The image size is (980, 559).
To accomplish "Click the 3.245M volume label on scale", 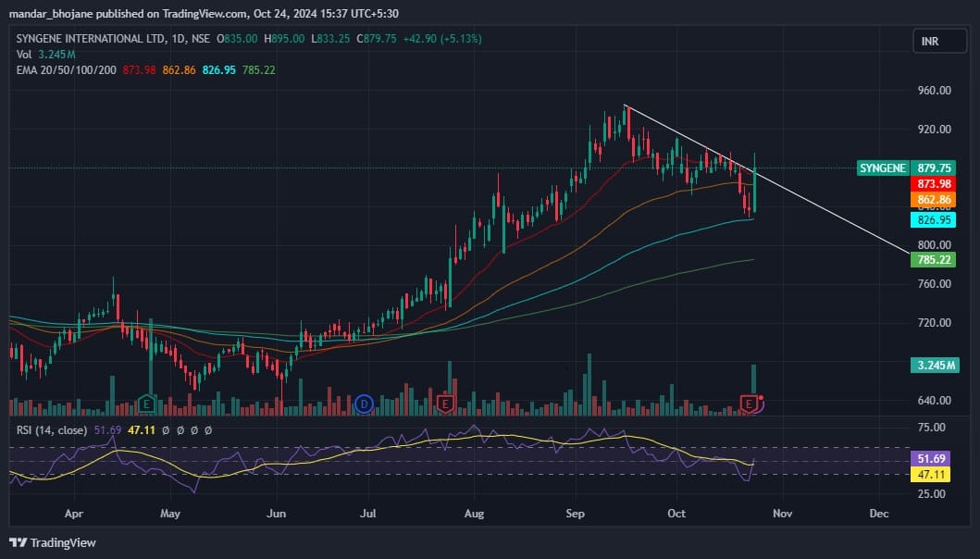I will 935,366.
